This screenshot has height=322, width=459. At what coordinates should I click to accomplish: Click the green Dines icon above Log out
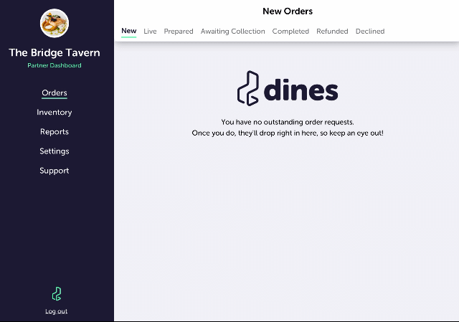point(57,294)
